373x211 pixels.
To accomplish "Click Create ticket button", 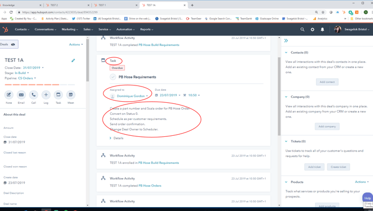I will click(x=338, y=167).
